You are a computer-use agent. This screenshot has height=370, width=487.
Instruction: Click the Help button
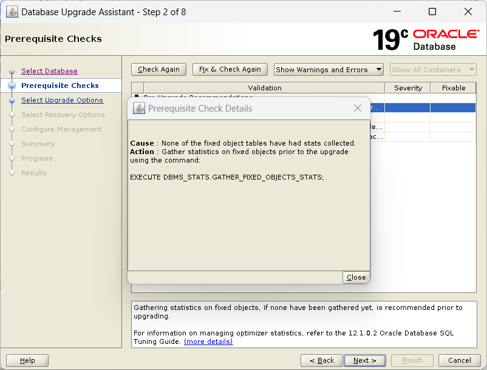[x=27, y=360]
